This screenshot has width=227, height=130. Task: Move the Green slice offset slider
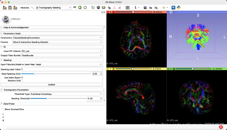click(x=193, y=69)
